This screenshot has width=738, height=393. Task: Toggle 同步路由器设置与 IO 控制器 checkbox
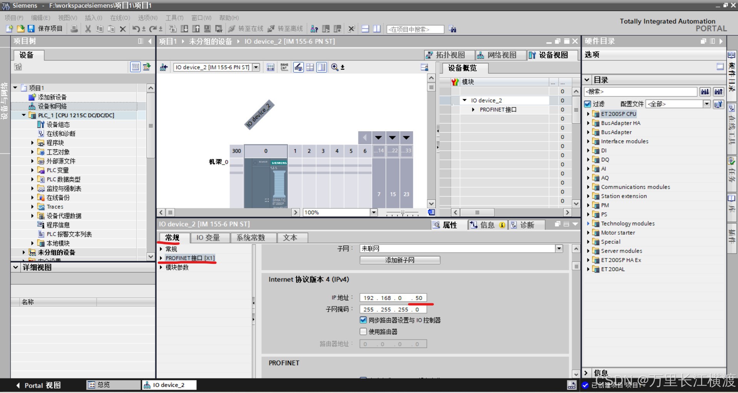(x=363, y=320)
